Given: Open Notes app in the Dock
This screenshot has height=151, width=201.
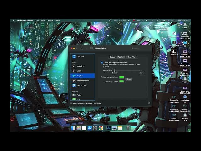Looking at the screenshot, I should point(120,128).
